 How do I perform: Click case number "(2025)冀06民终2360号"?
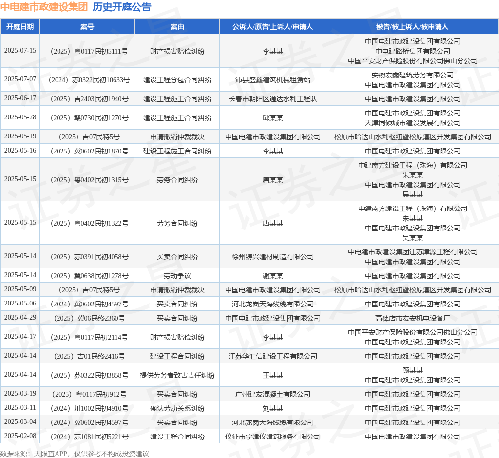point(87,318)
